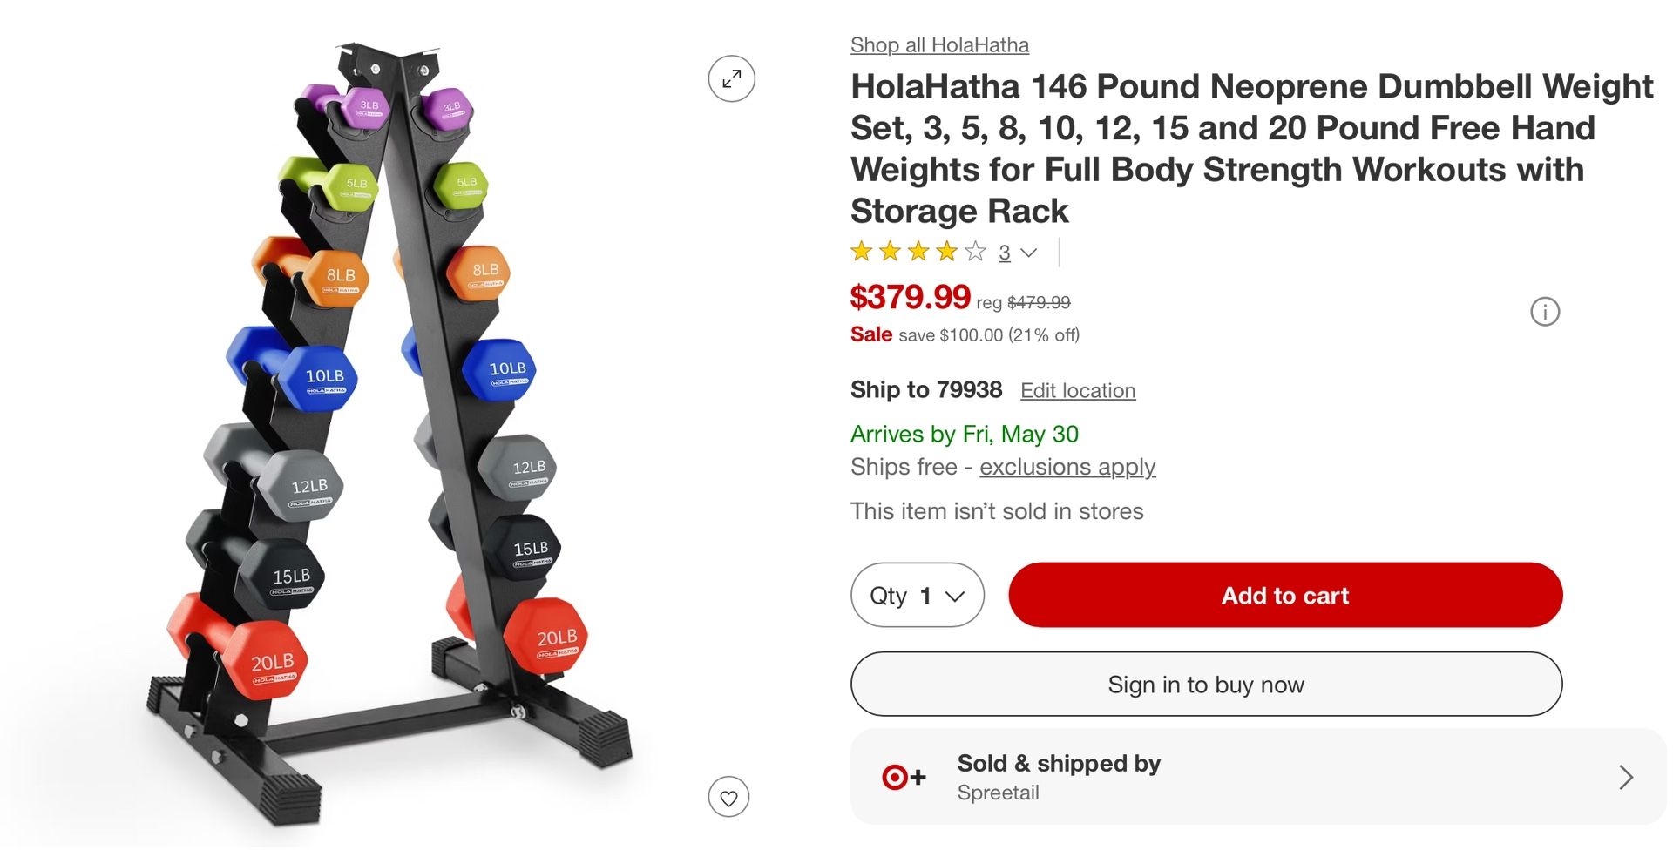Click the heart icon below the product image
The width and height of the screenshot is (1673, 850).
(730, 796)
